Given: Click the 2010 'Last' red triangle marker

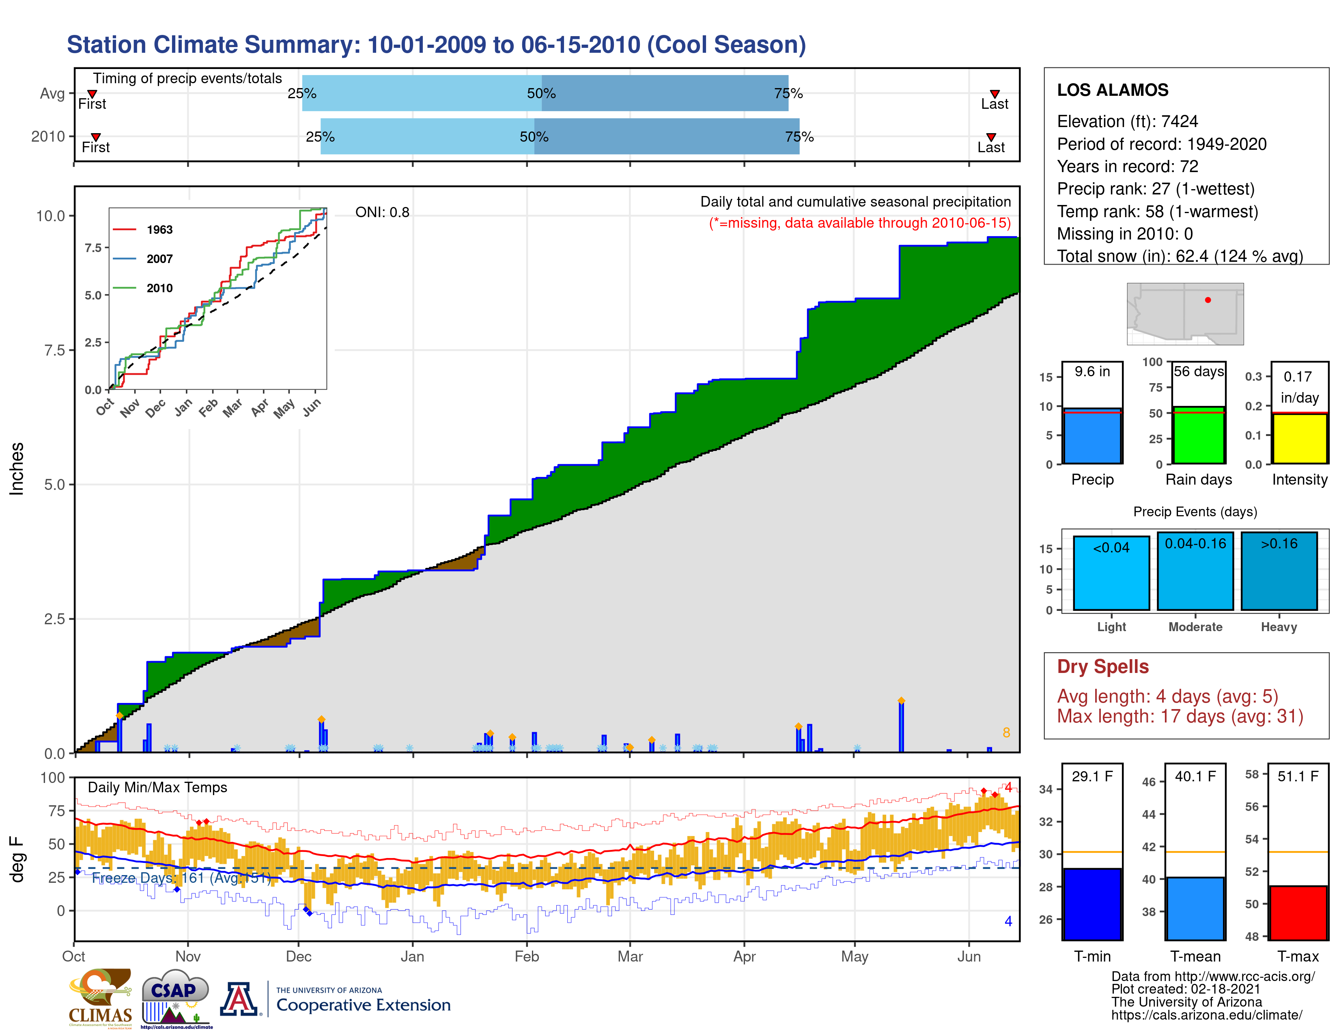Looking at the screenshot, I should (991, 137).
